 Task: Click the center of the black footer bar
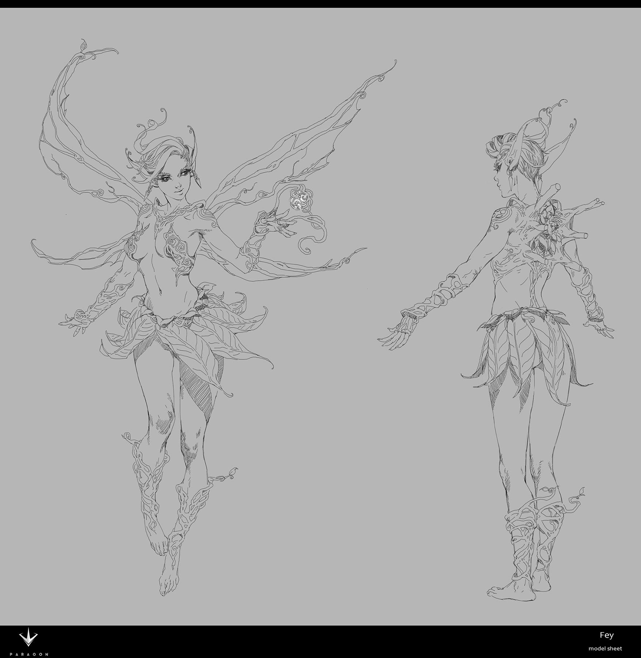pyautogui.click(x=320, y=642)
